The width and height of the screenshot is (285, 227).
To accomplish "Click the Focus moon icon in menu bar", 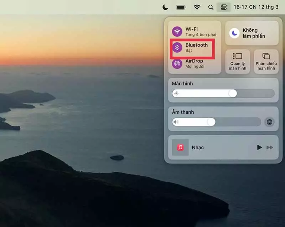I will click(x=165, y=7).
